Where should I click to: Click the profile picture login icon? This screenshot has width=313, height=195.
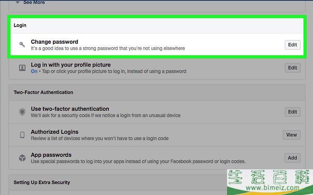click(x=22, y=68)
